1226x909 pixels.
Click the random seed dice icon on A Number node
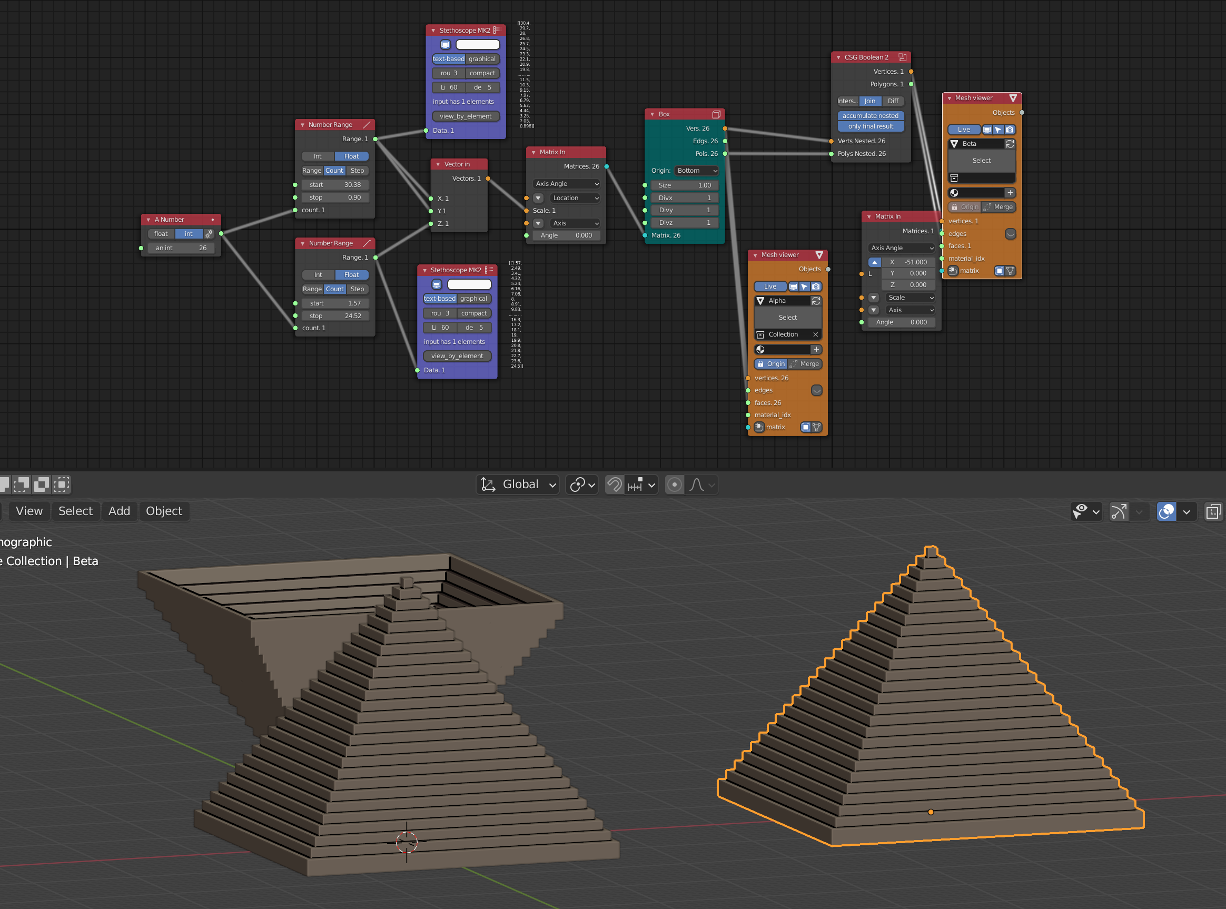(x=210, y=233)
